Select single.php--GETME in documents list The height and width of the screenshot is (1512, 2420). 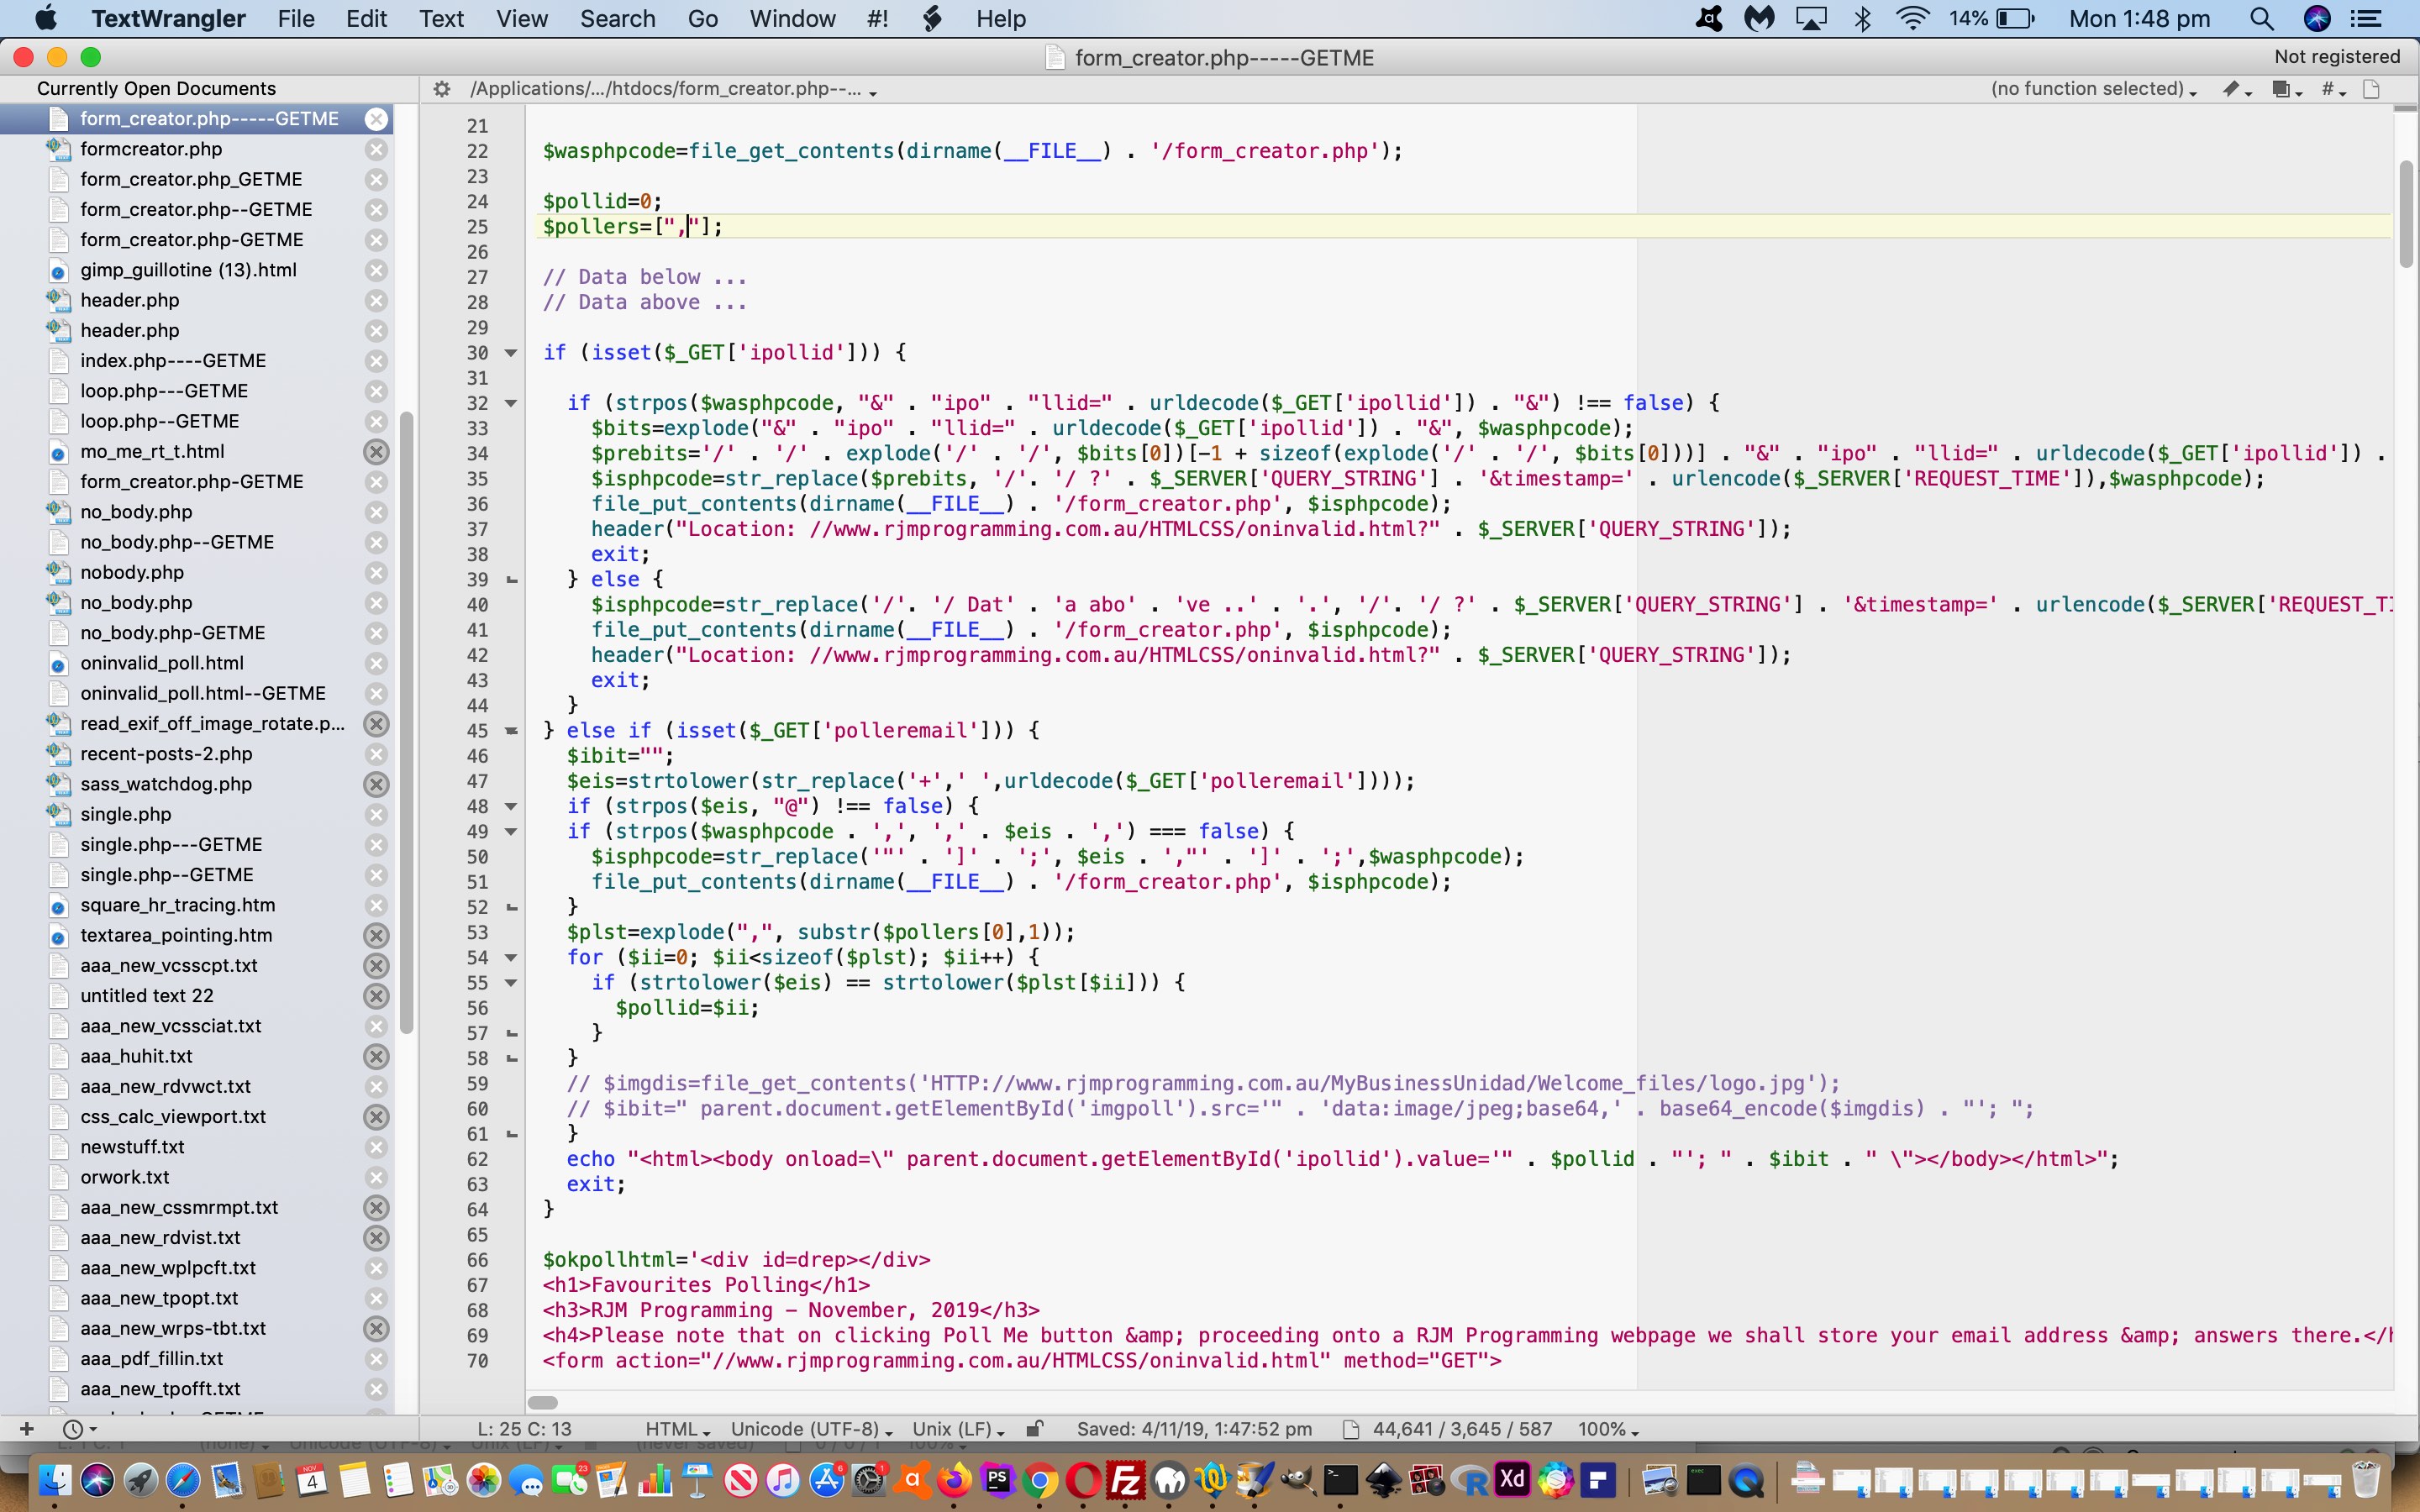(x=167, y=875)
